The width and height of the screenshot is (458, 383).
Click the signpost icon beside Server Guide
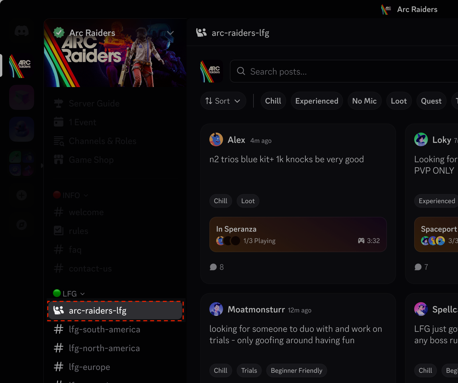59,103
